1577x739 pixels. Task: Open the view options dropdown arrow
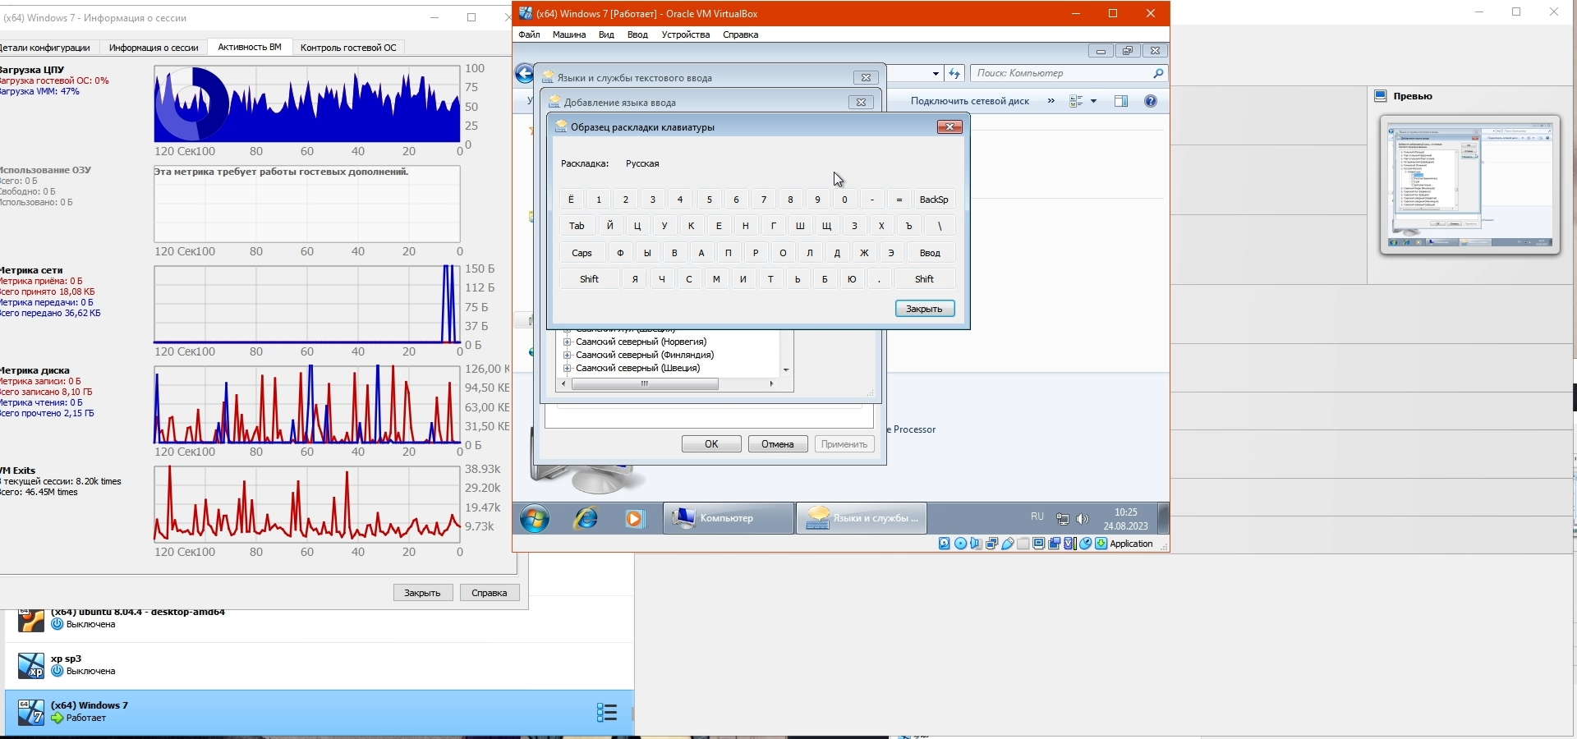tap(1093, 101)
